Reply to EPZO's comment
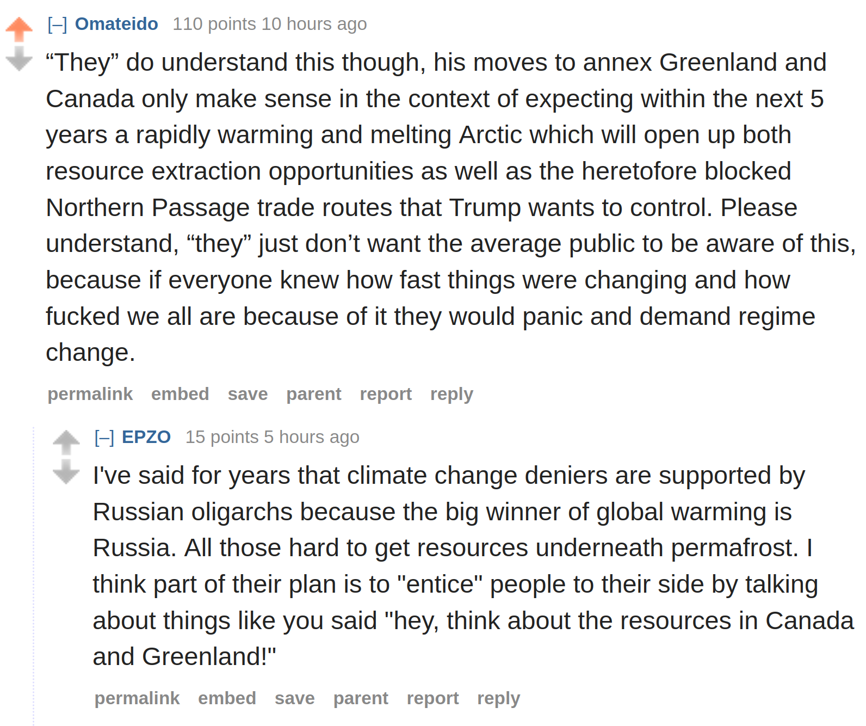Screen dimensions: 866x726 pyautogui.click(x=498, y=698)
